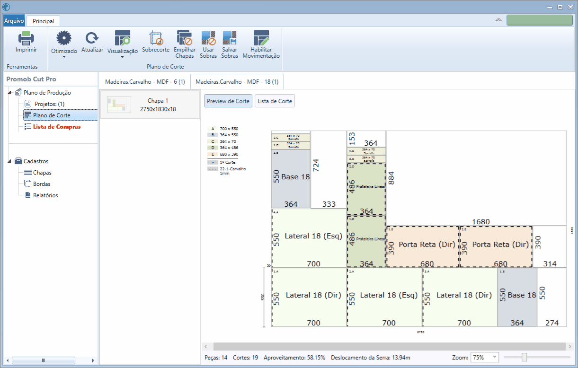
Task: Click the Chapas tree icon
Action: click(x=28, y=173)
